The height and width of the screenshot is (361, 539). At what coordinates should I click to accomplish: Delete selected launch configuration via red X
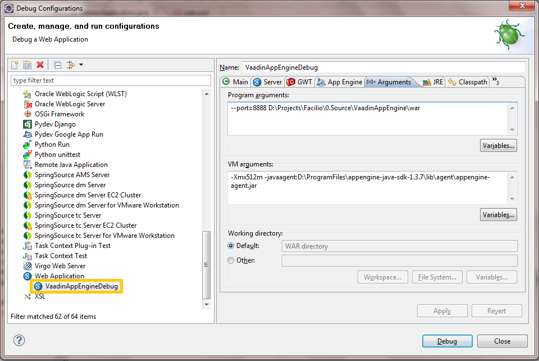coord(40,65)
